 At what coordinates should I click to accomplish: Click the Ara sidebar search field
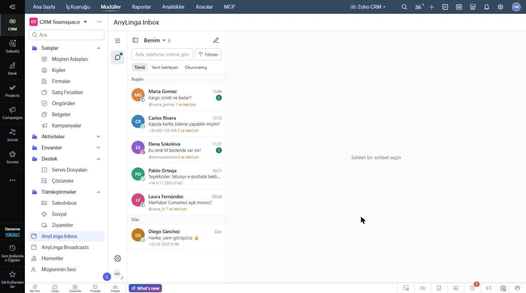pos(66,35)
